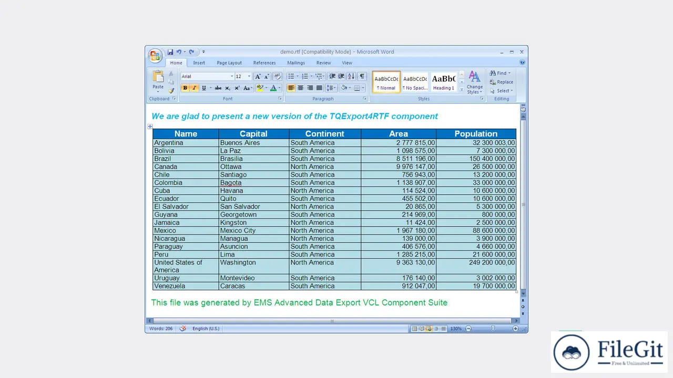This screenshot has height=378, width=673.
Task: Align text right
Action: point(310,88)
